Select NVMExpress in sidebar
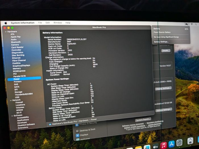Screen dimensions: 199x149 (19, 71)
